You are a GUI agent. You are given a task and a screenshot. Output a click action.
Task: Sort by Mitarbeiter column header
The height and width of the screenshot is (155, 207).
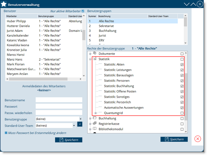[x=21, y=16]
